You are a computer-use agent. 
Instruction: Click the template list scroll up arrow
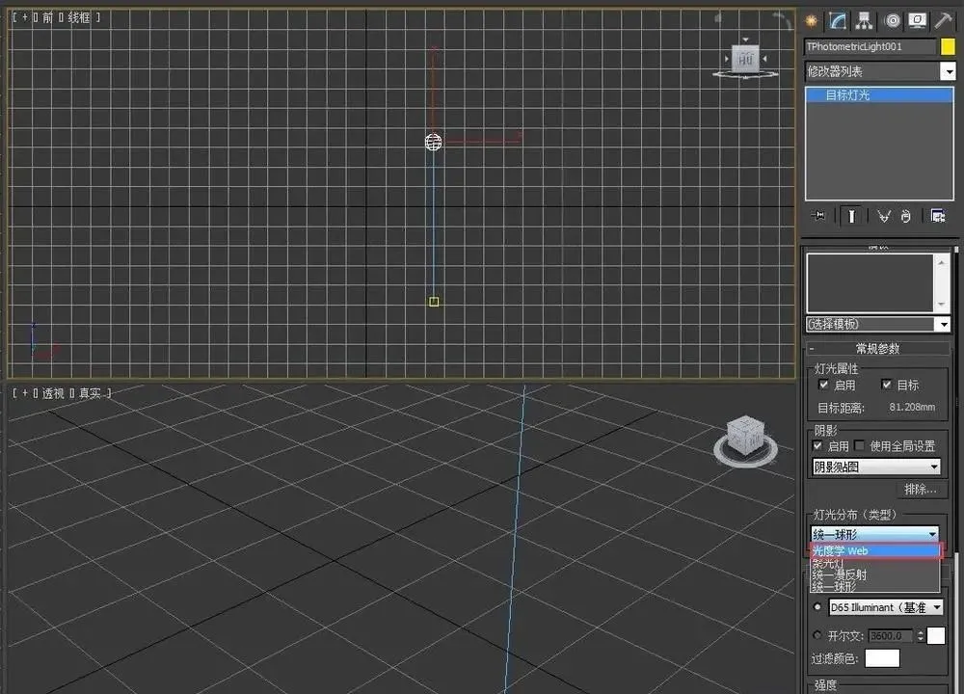point(942,262)
